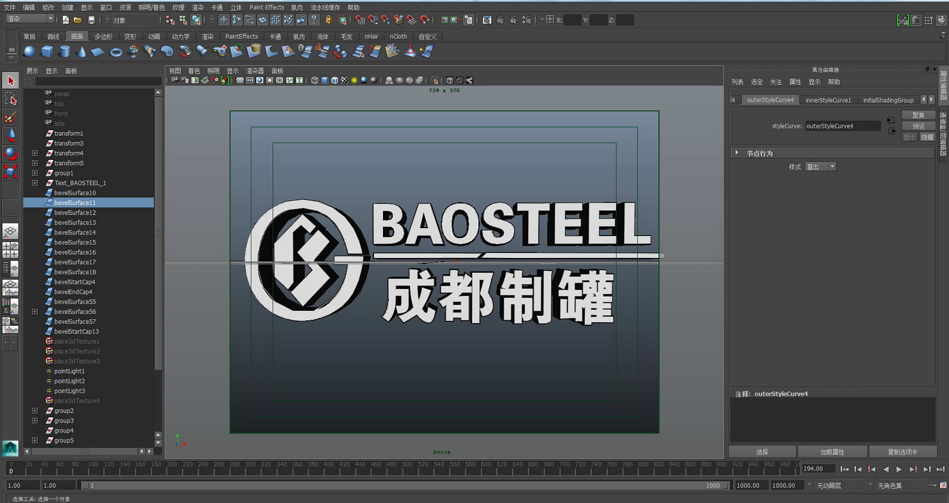Screen dimensions: 949x503
Task: Click the outliner vertical scrollbar
Action: [x=158, y=232]
